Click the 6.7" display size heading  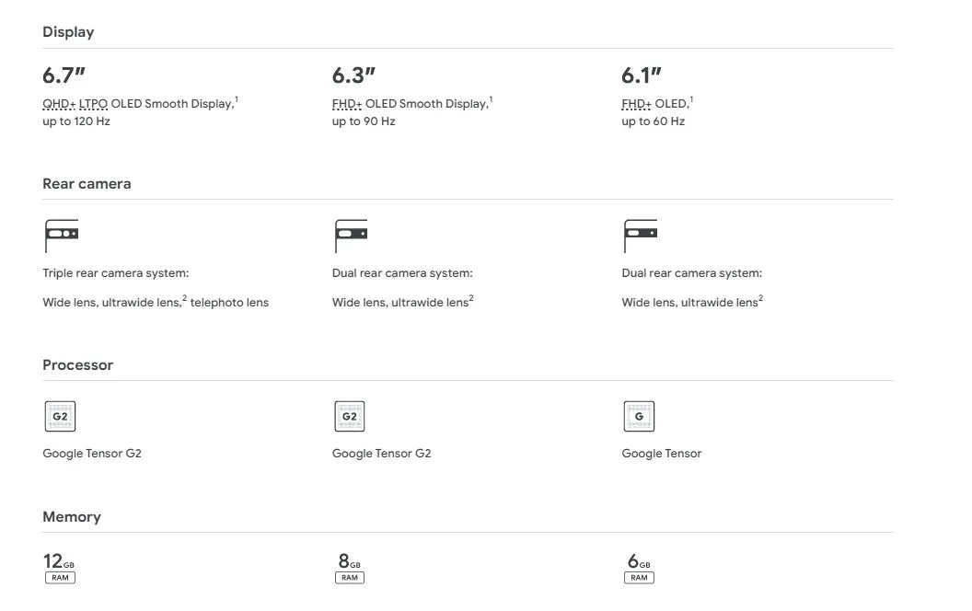click(64, 75)
